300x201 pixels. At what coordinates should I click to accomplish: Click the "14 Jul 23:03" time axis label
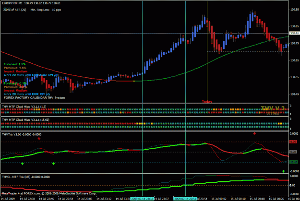[85, 199]
